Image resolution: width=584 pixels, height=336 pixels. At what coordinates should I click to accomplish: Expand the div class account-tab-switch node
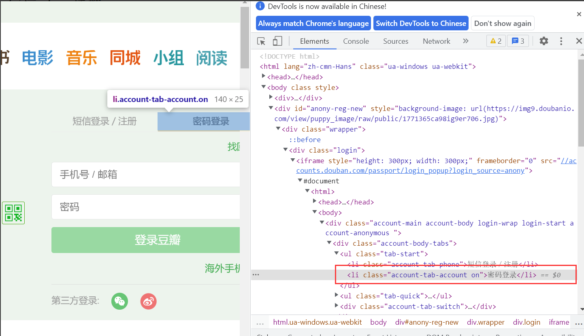pyautogui.click(x=337, y=306)
